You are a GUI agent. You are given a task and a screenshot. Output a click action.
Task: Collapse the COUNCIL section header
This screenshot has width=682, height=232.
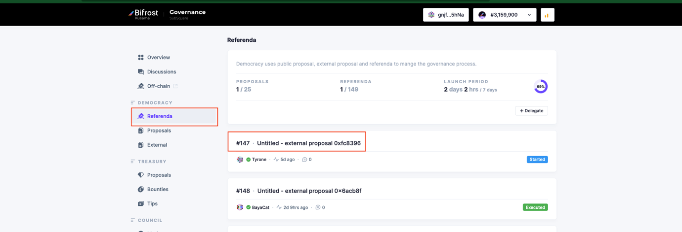pyautogui.click(x=147, y=220)
